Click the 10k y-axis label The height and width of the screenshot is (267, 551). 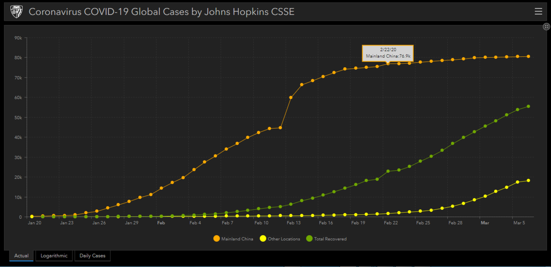click(x=18, y=197)
